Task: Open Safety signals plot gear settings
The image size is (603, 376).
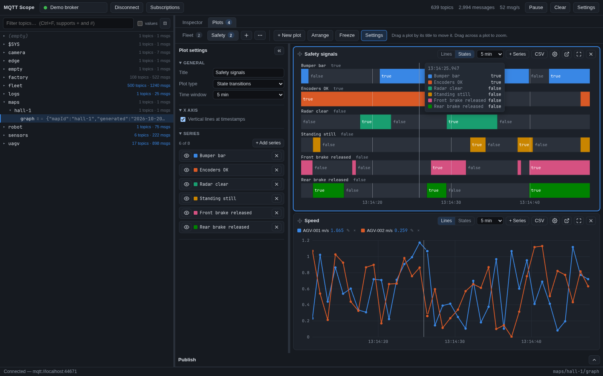Action: click(555, 54)
